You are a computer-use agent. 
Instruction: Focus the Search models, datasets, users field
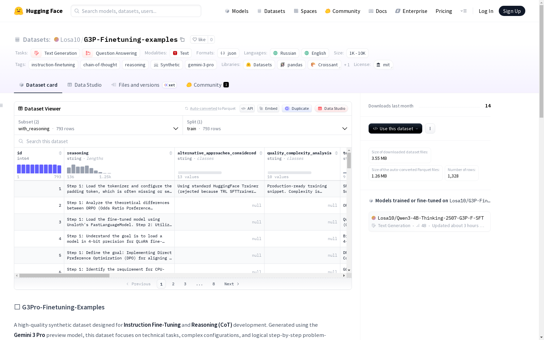click(x=136, y=11)
